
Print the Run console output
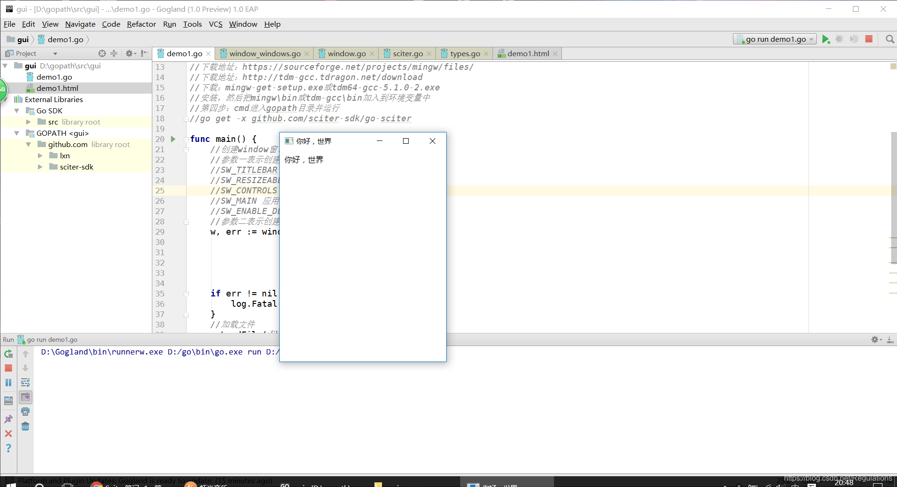point(25,412)
